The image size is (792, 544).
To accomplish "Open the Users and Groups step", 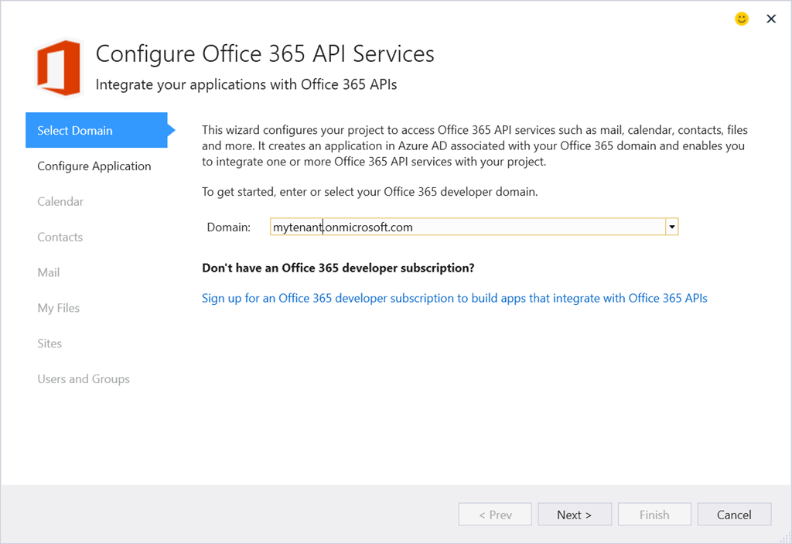I will pos(84,379).
